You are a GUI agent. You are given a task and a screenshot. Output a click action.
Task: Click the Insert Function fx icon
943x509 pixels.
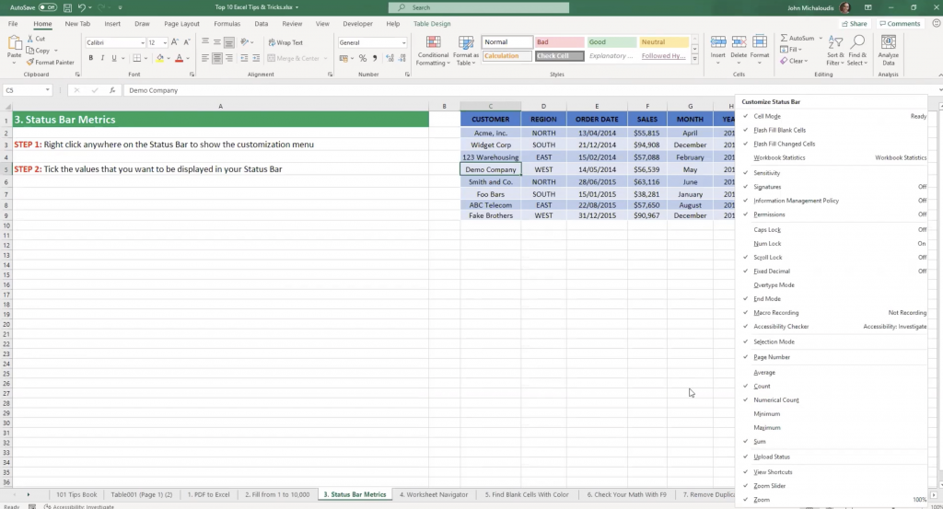(111, 90)
